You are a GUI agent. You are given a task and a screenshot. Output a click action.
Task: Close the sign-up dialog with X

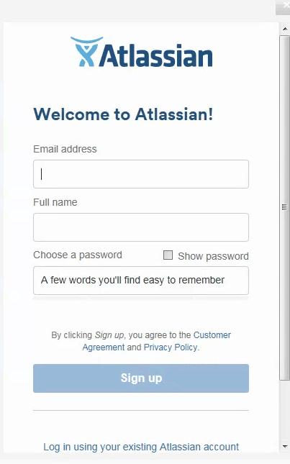coord(285,6)
